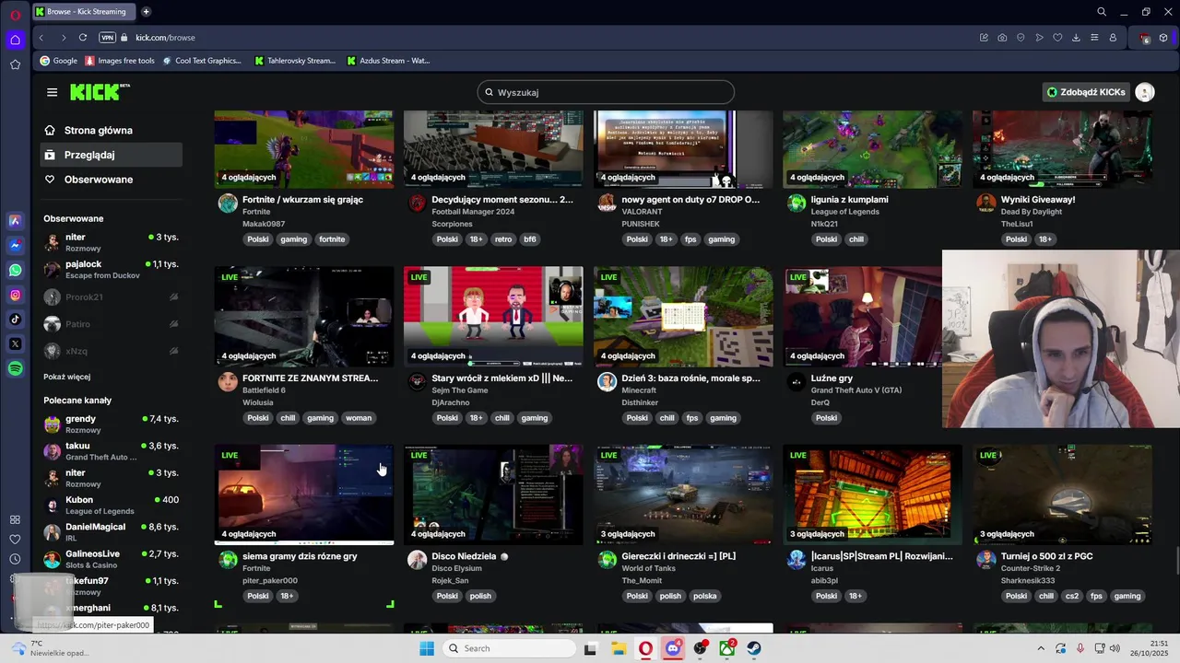Go back with browser back arrow
The height and width of the screenshot is (663, 1180).
[x=41, y=38]
